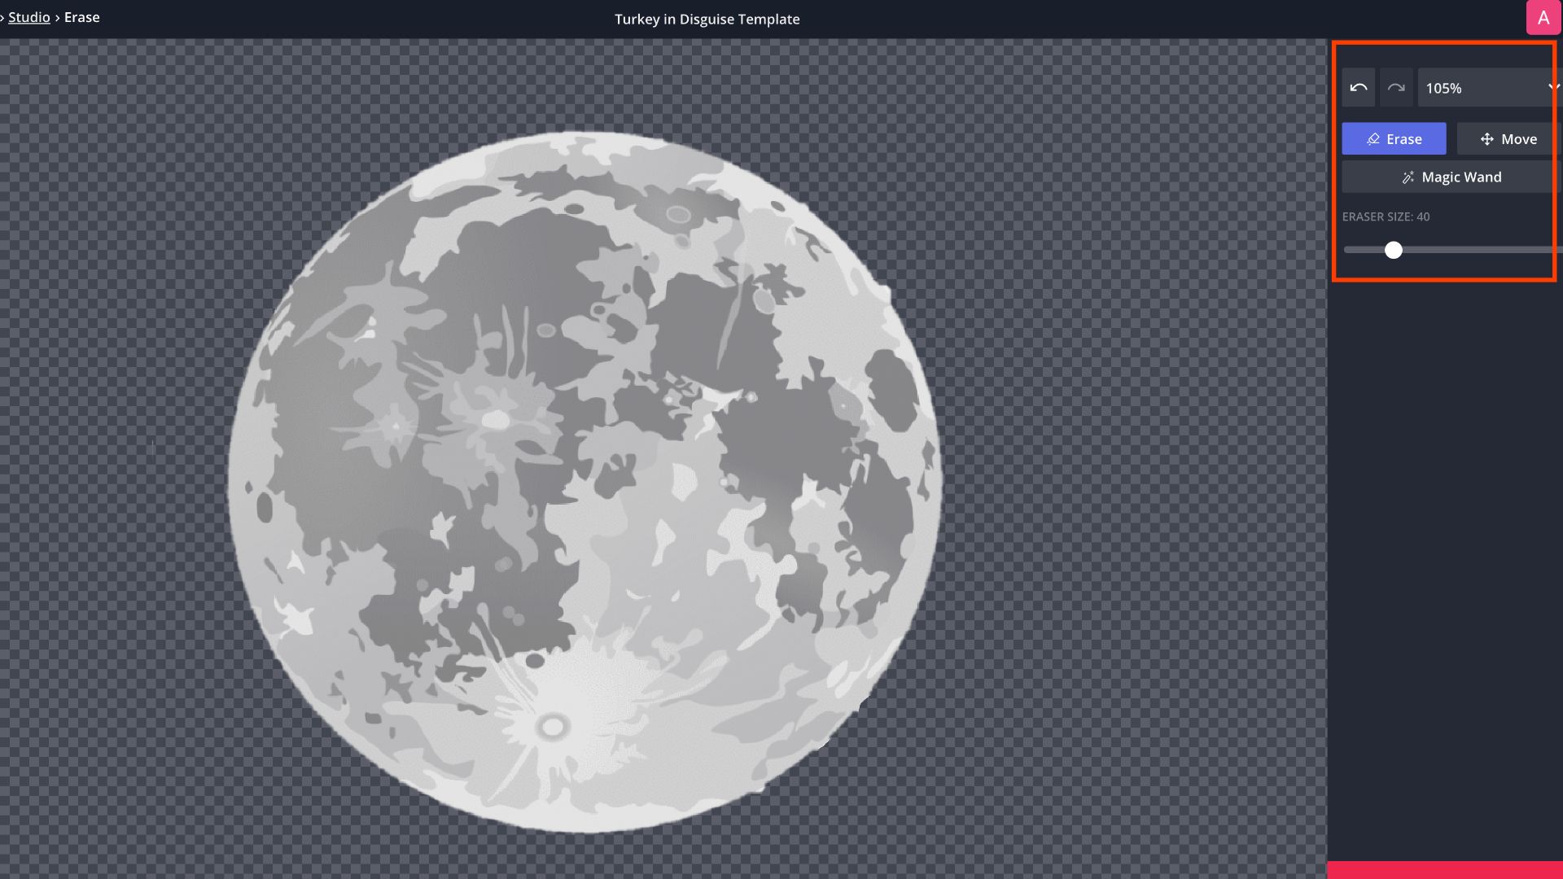Click the breadcrumb chevron before Studio
This screenshot has width=1563, height=879.
tap(2, 18)
